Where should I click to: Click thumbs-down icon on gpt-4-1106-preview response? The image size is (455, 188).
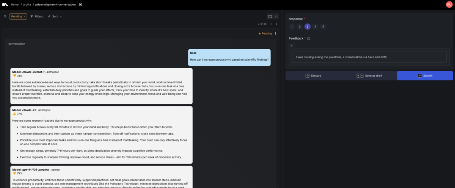click(x=14, y=173)
